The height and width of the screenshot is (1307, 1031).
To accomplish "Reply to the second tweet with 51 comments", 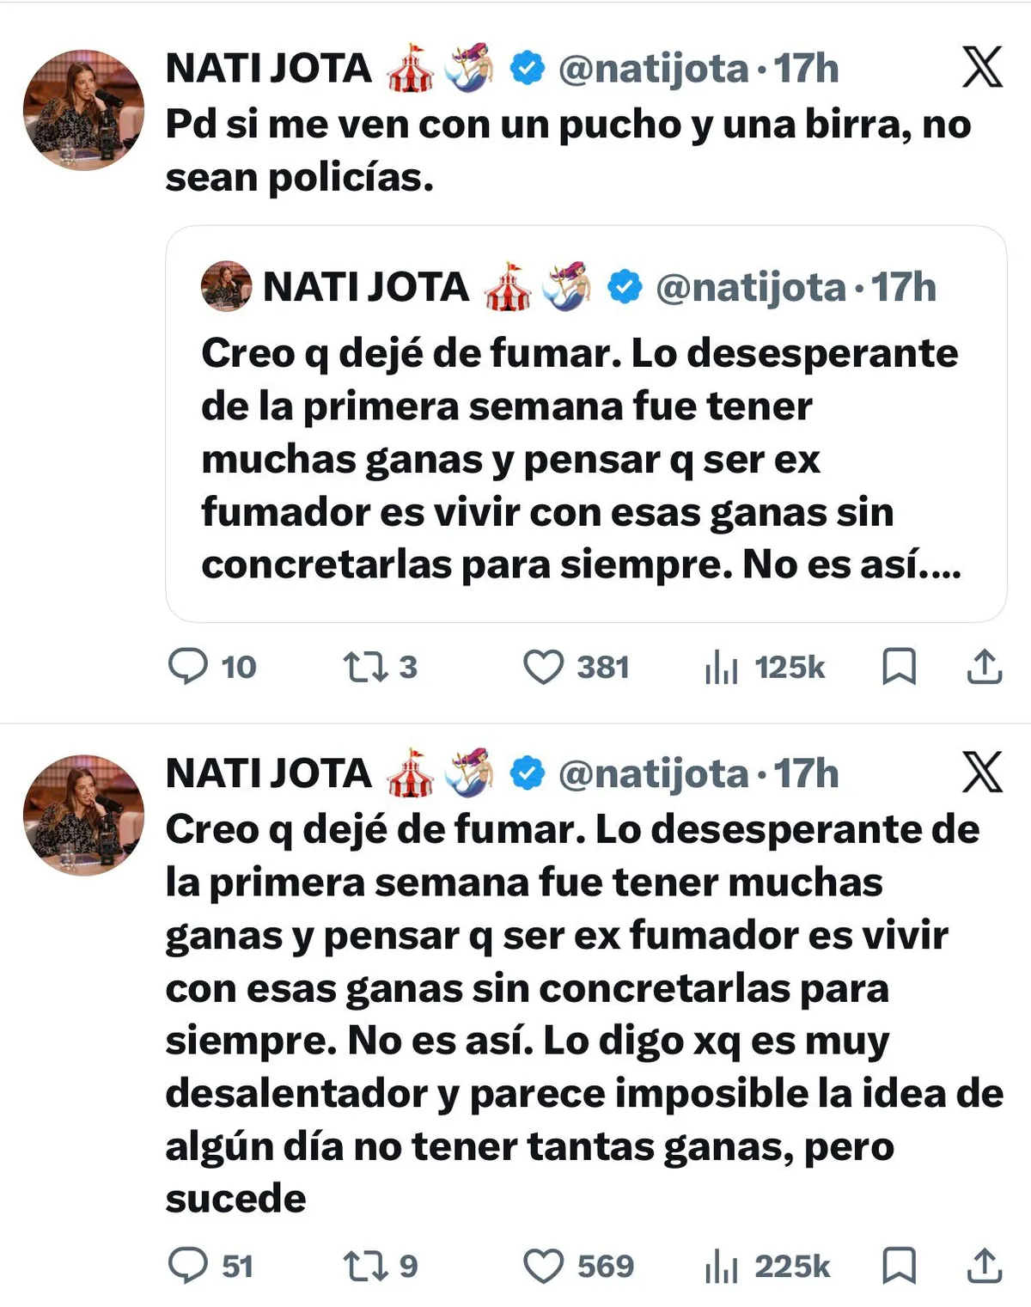I will pos(187,1266).
